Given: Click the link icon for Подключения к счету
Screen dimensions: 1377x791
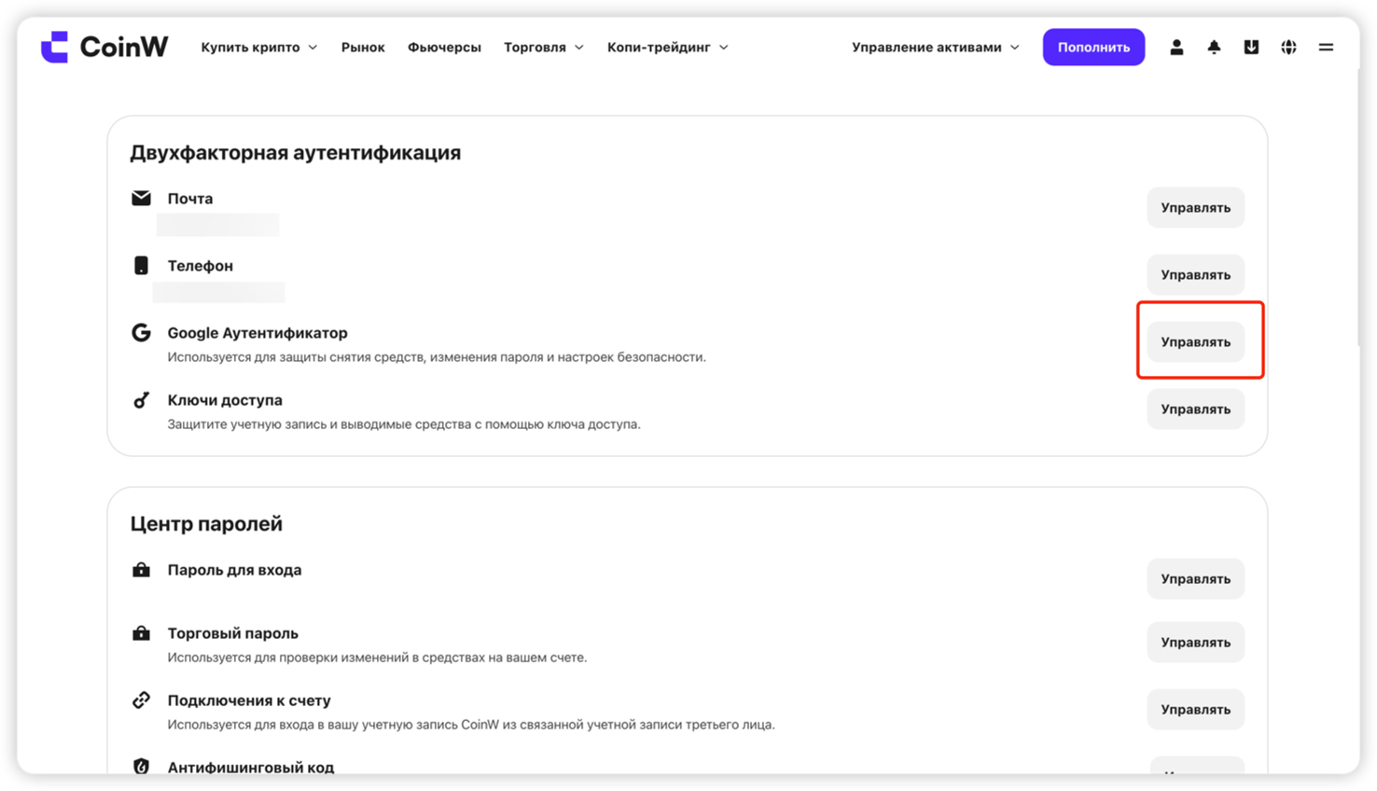Looking at the screenshot, I should [141, 700].
